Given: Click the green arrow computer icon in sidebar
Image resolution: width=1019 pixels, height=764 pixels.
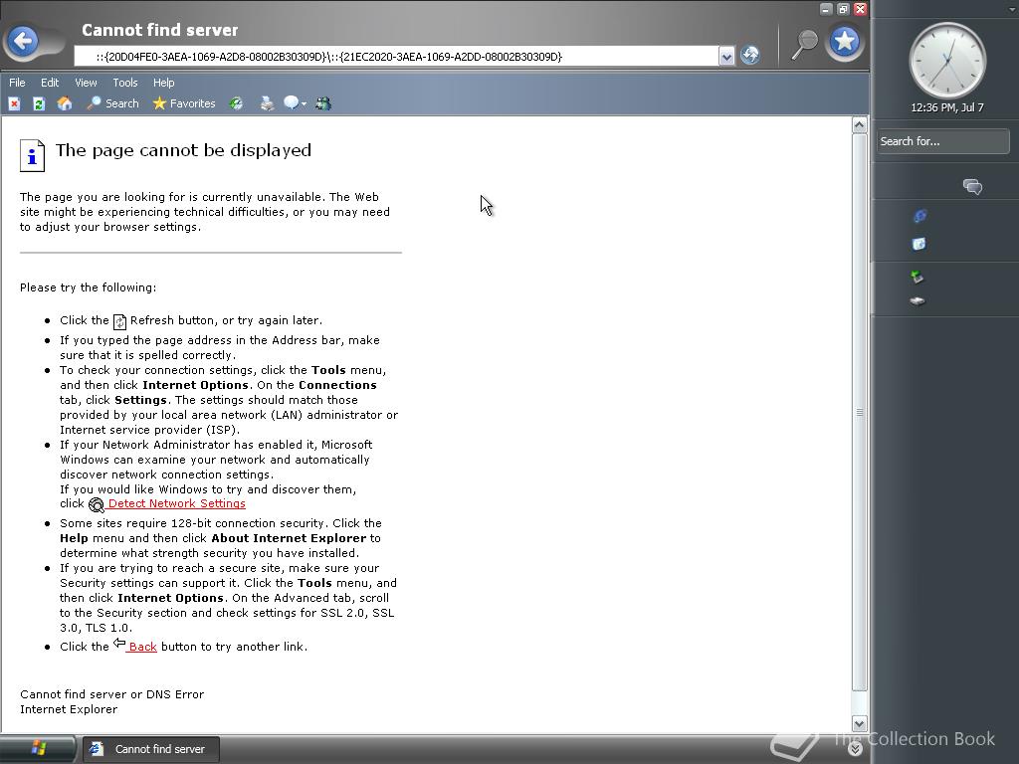Looking at the screenshot, I should pos(917,278).
